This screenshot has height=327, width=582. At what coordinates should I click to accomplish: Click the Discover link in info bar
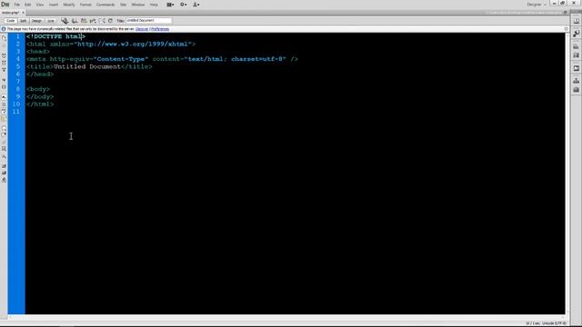click(x=142, y=29)
